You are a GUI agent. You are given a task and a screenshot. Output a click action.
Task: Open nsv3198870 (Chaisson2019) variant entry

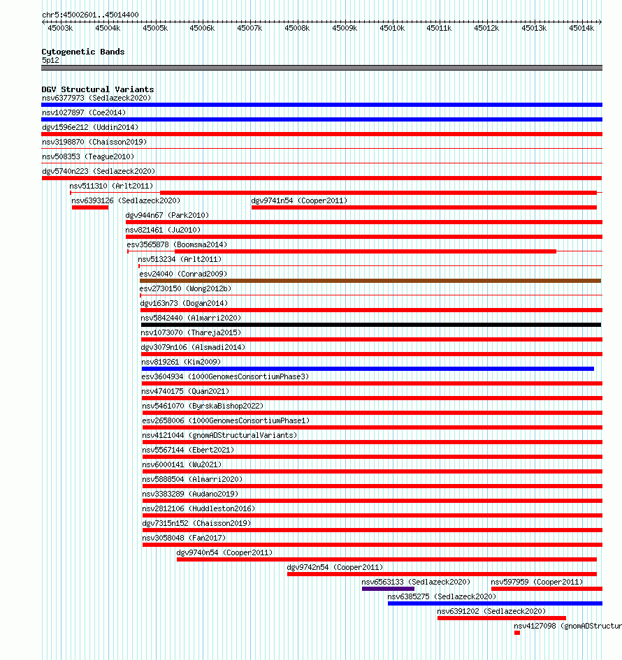pyautogui.click(x=94, y=142)
